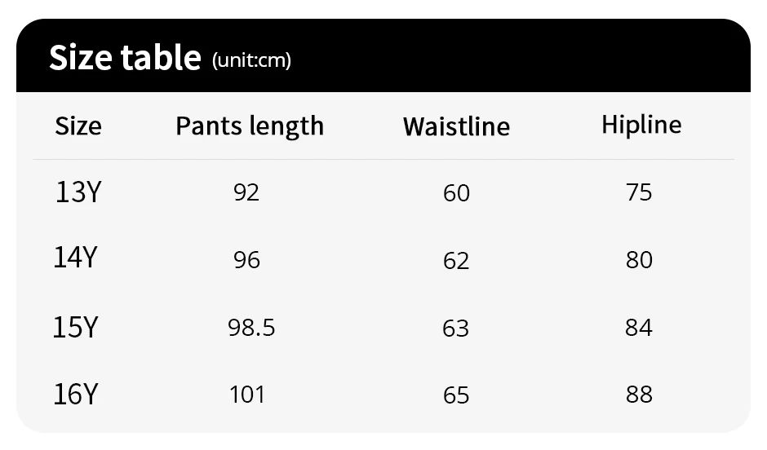Select hipline value 75
767x450 pixels.
(639, 192)
